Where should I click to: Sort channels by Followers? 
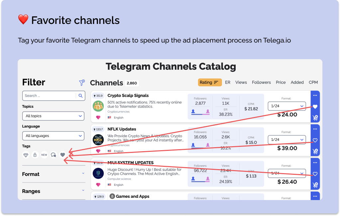point(261,82)
